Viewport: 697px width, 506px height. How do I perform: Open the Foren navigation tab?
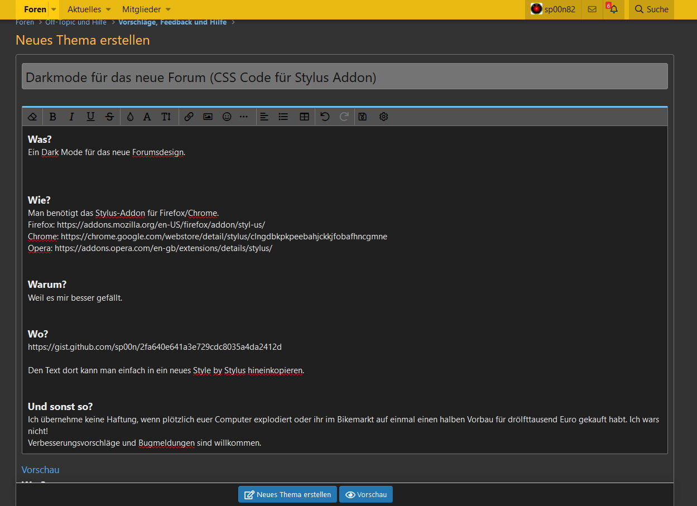pyautogui.click(x=35, y=9)
